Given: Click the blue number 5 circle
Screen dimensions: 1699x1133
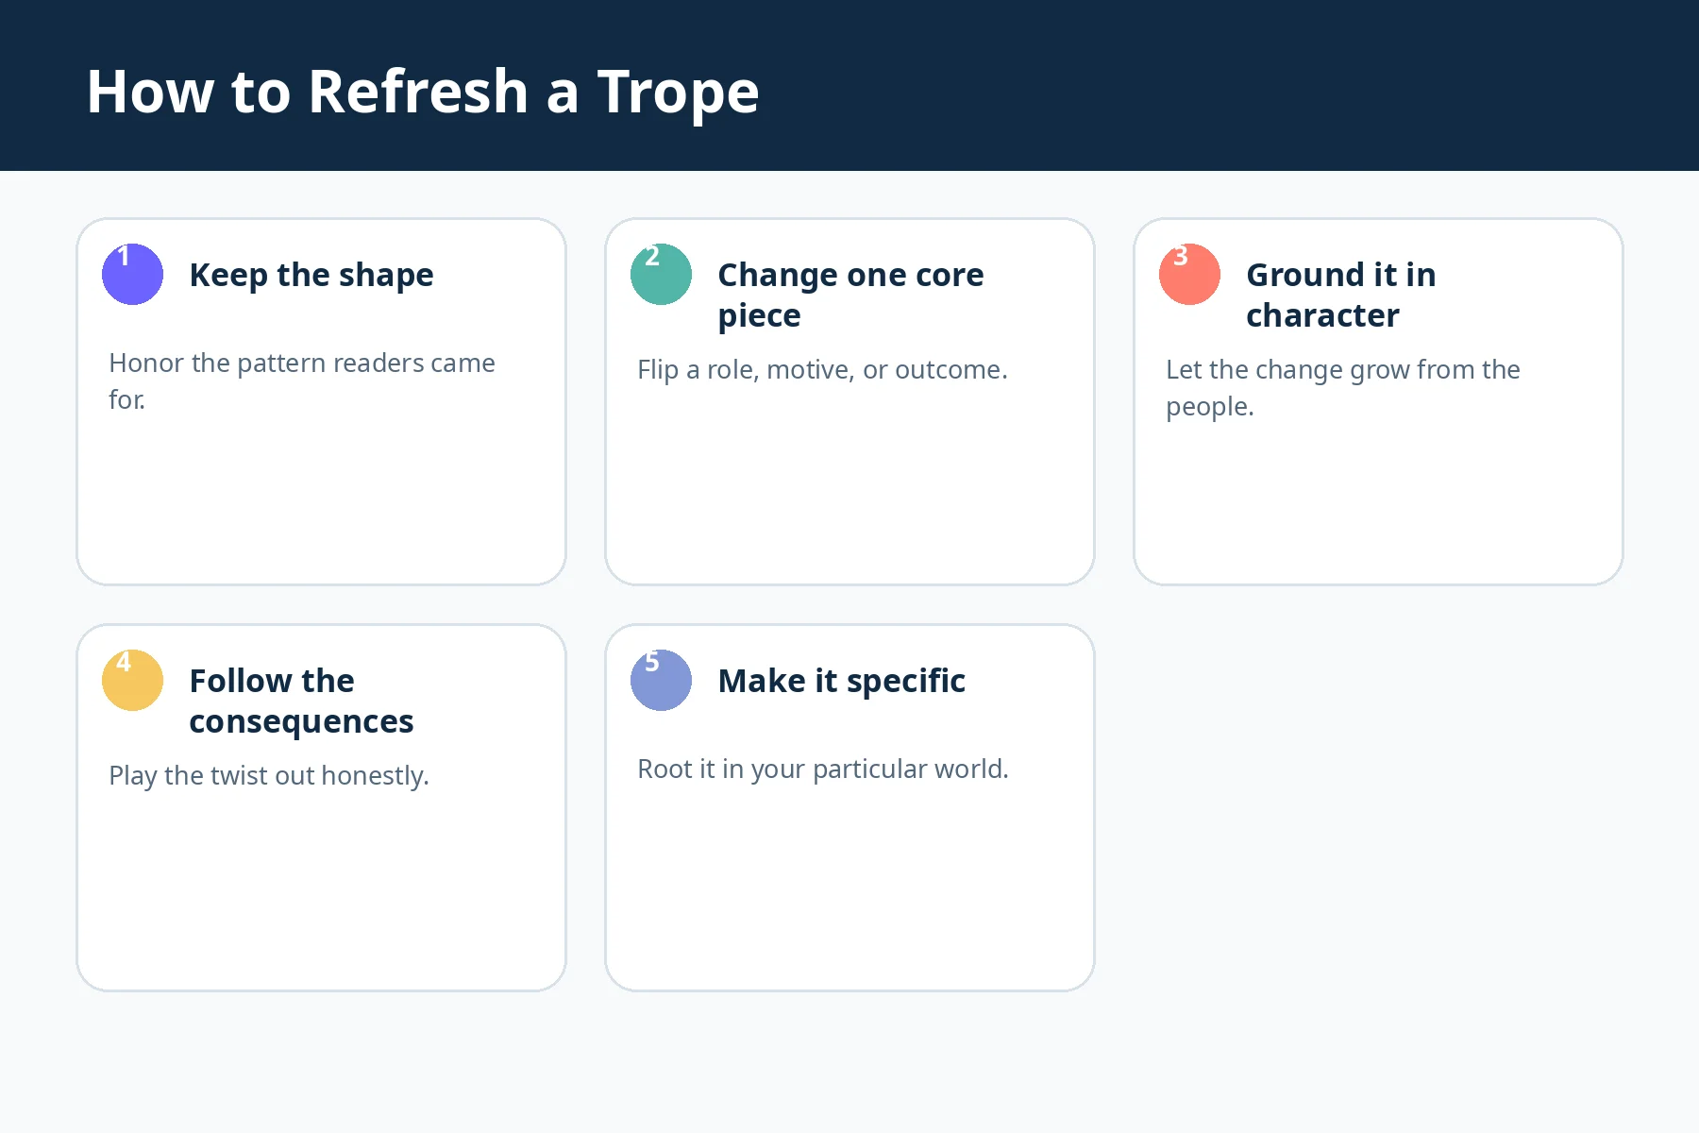Looking at the screenshot, I should pos(661,680).
